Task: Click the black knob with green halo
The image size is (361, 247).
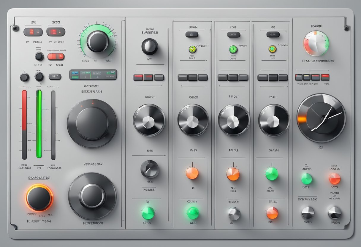Action: [x=97, y=41]
